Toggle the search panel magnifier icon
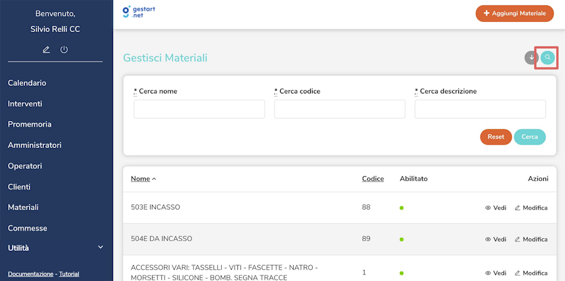Image resolution: width=565 pixels, height=281 pixels. [x=547, y=58]
